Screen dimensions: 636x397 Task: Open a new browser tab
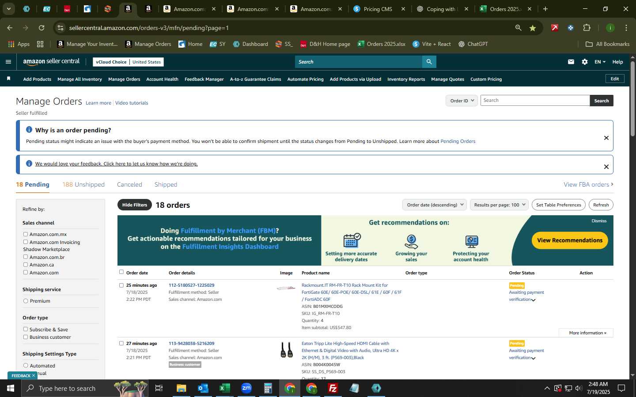pyautogui.click(x=545, y=9)
